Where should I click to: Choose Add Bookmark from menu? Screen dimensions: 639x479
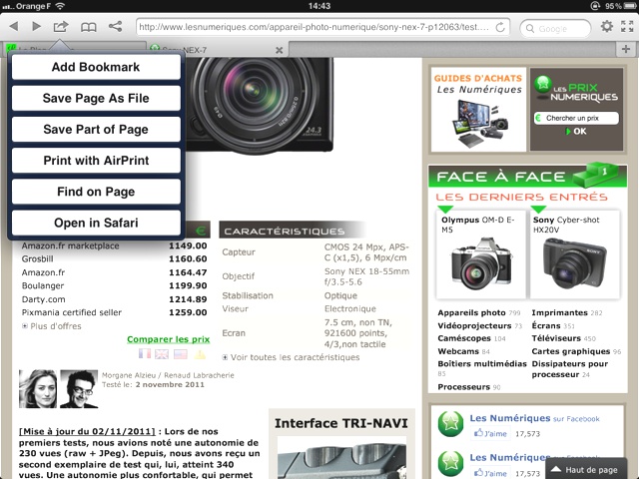tap(96, 67)
